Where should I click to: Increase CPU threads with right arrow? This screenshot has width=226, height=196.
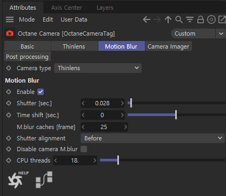tap(95, 160)
